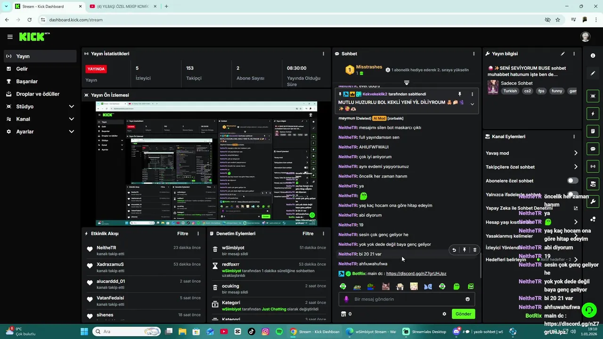Open Filtre in Etkinlik Akışı

(183, 234)
